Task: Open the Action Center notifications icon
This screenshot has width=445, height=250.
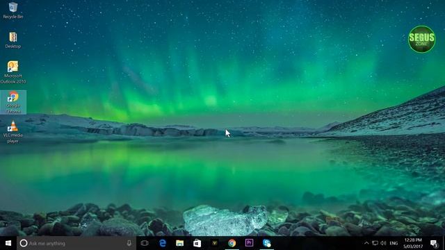Action: click(x=434, y=243)
